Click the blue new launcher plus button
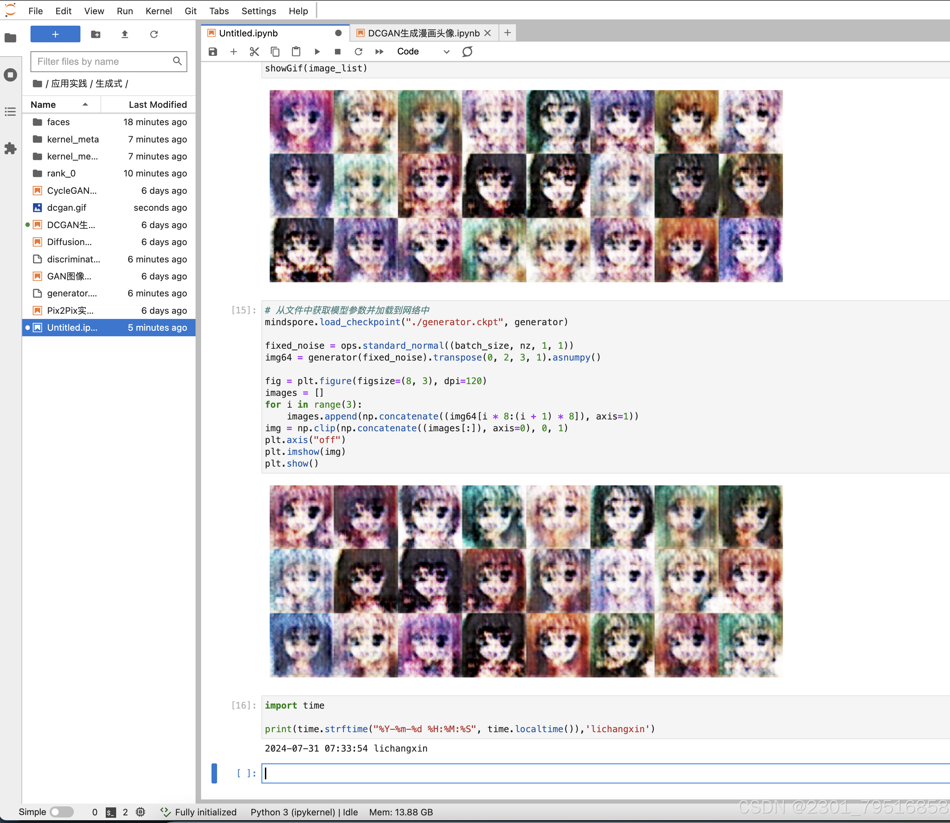The width and height of the screenshot is (950, 823). point(55,34)
